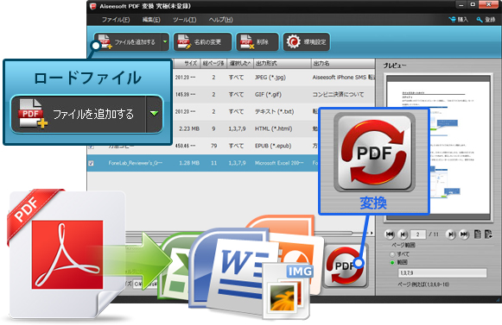Sort by the 選択した column header
This screenshot has height=325, width=502.
coord(240,63)
